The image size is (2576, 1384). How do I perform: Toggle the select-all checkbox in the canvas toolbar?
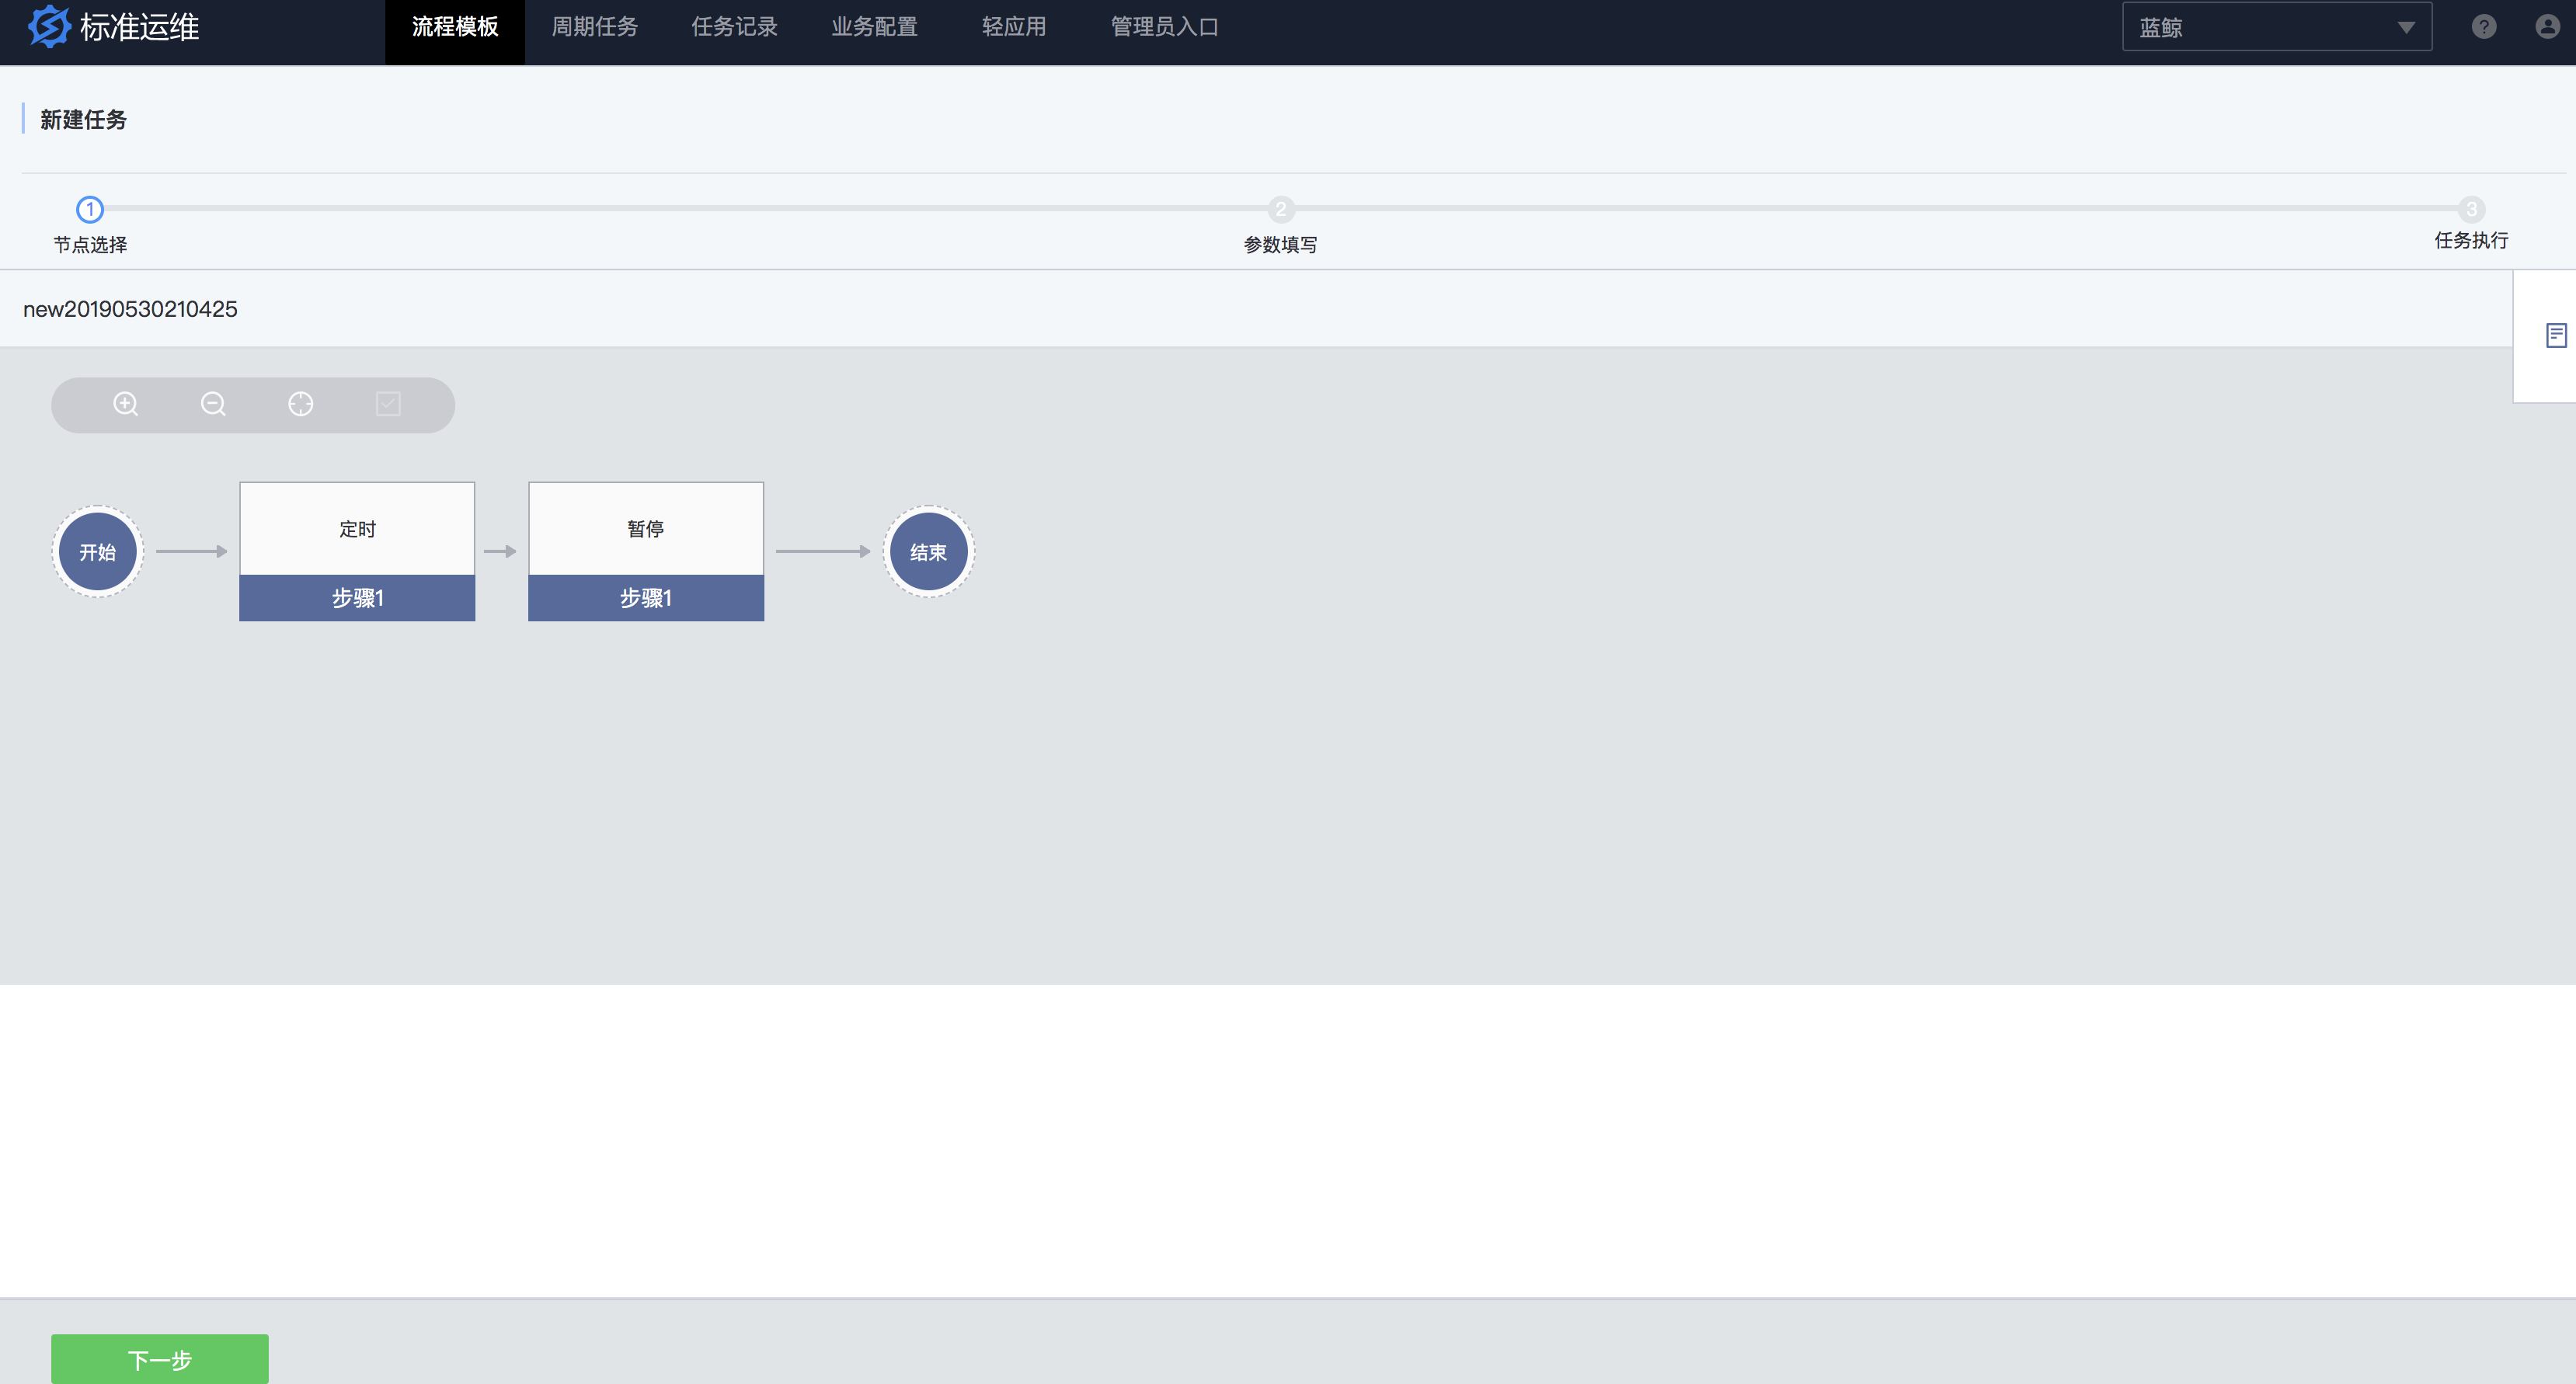coord(388,404)
